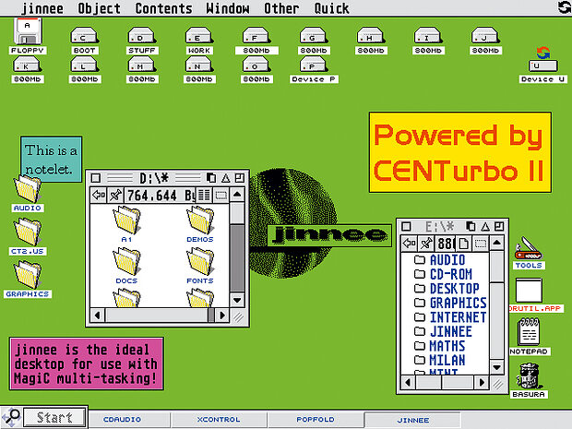Open the BOOT drive C icon
This screenshot has height=429, width=572.
point(84,36)
